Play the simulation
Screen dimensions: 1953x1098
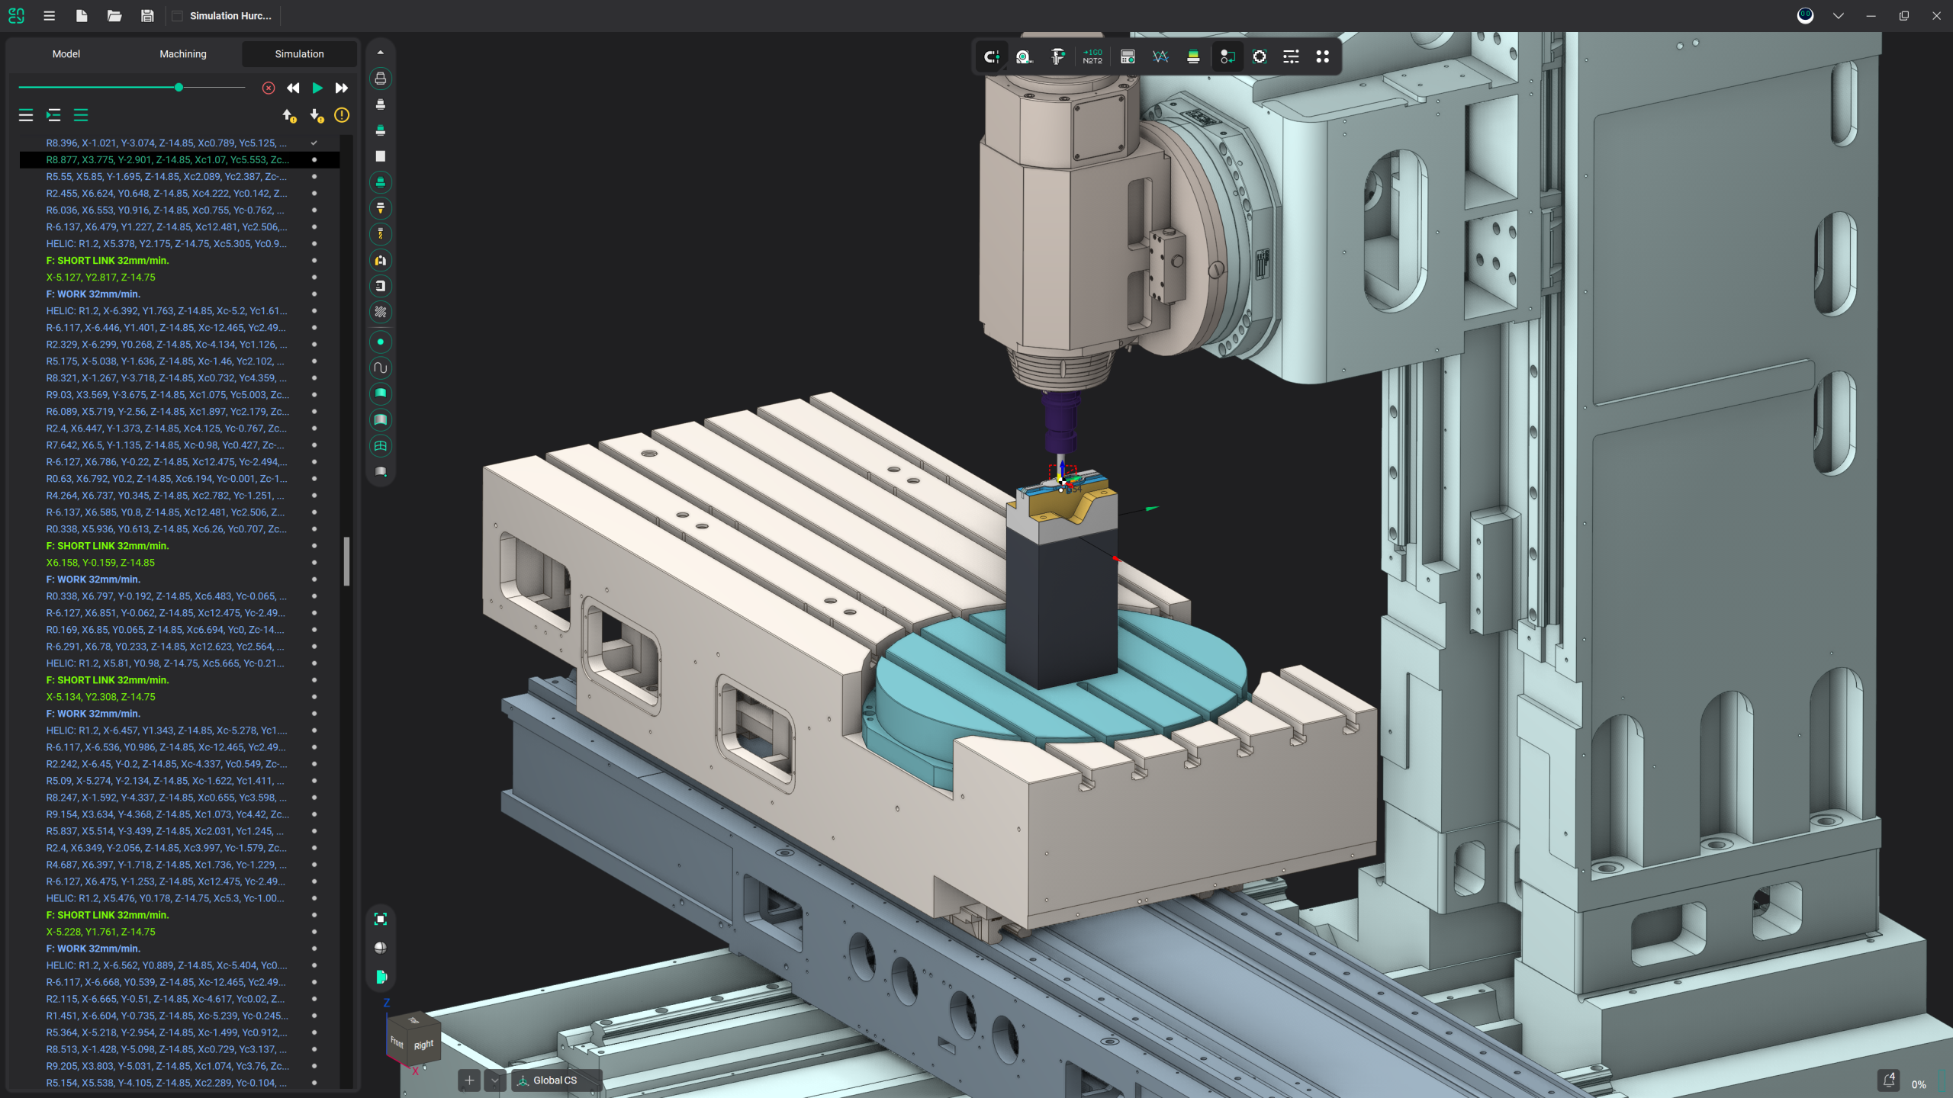[317, 88]
